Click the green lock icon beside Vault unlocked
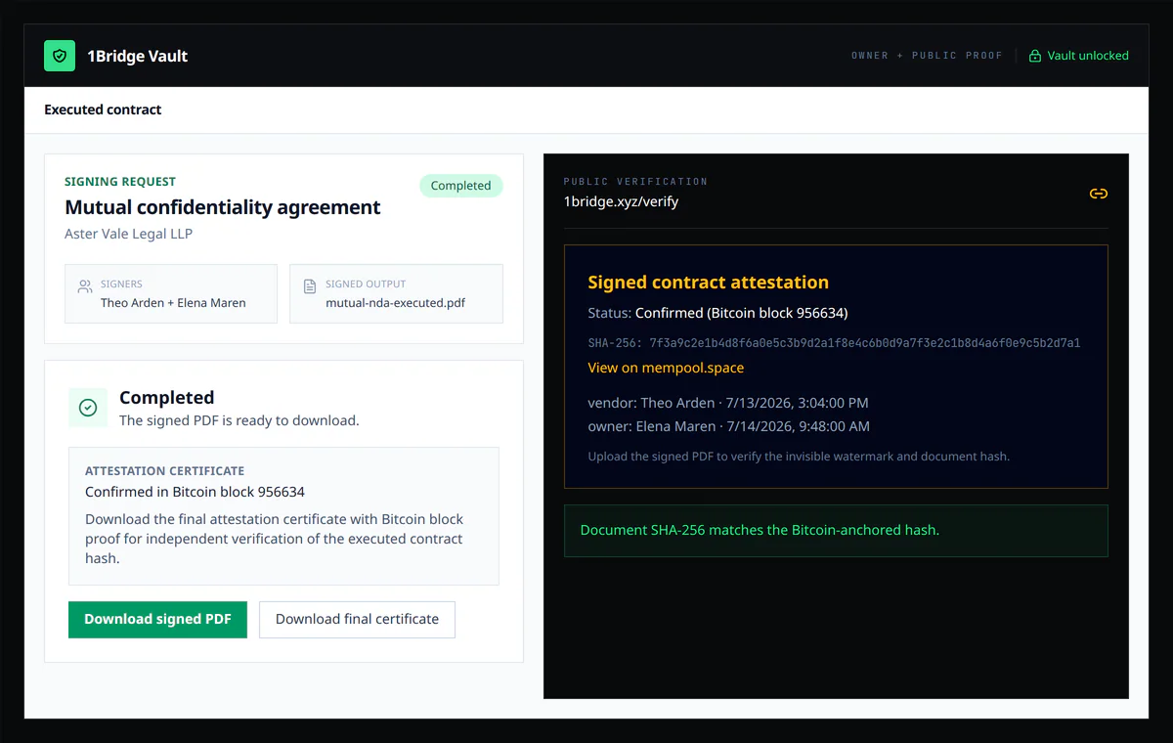 coord(1035,56)
